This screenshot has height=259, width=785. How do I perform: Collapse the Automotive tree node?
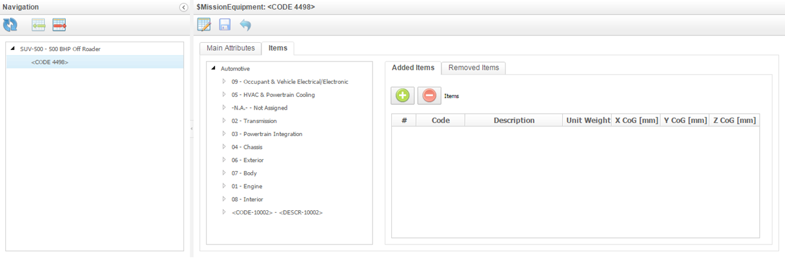click(x=213, y=69)
